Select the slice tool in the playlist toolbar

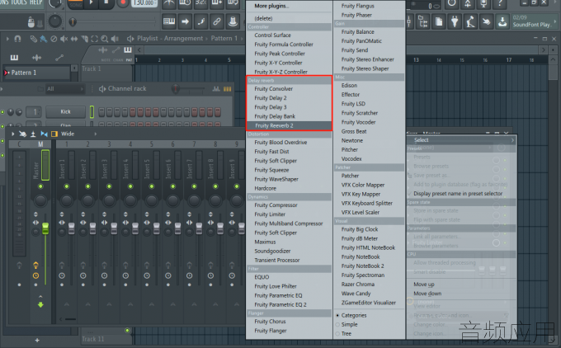(84, 39)
